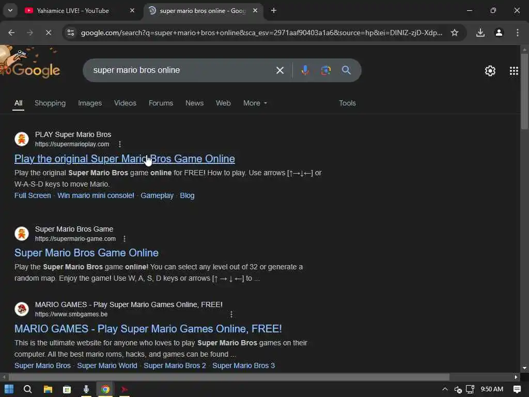Open Google apps grid
Screen dimensions: 529x397
(514, 70)
